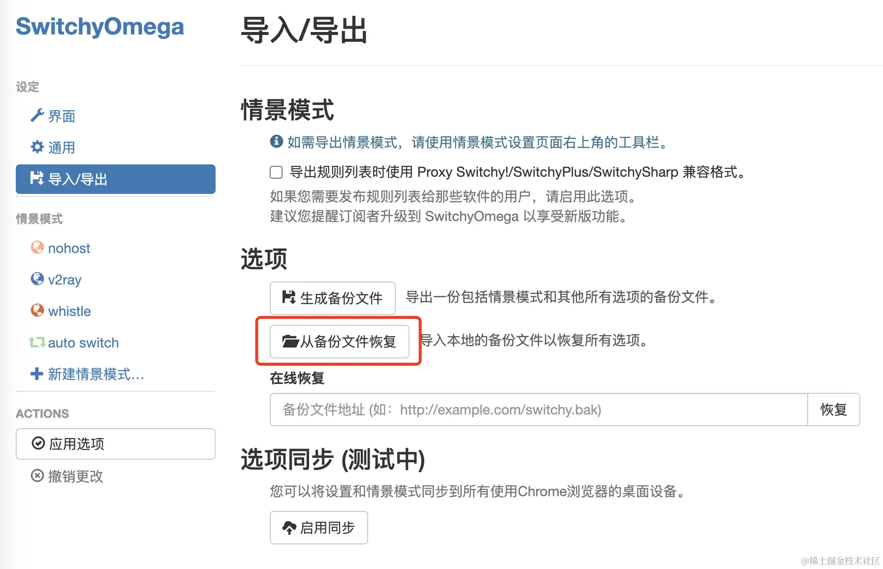This screenshot has width=883, height=569.
Task: Open the auto switch profile
Action: (x=116, y=343)
